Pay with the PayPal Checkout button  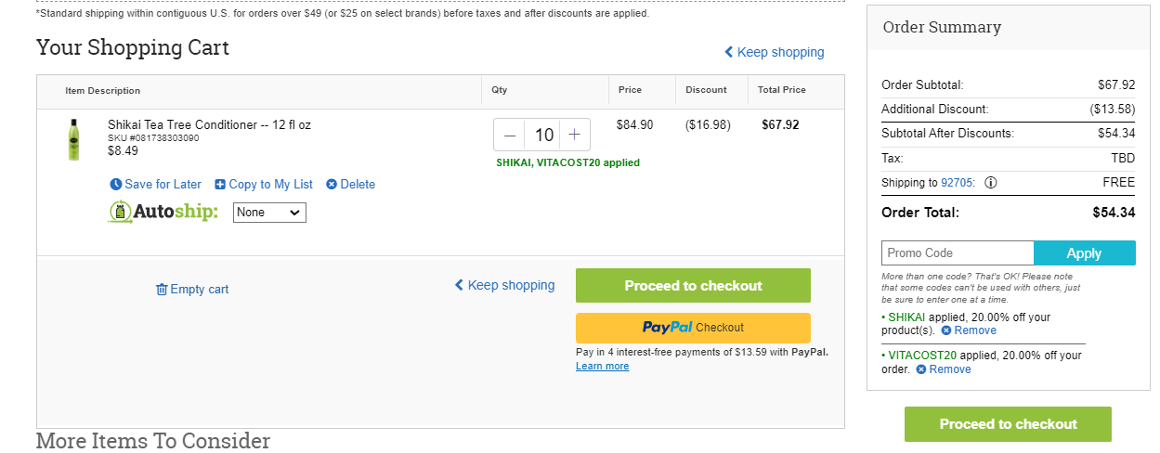point(693,328)
